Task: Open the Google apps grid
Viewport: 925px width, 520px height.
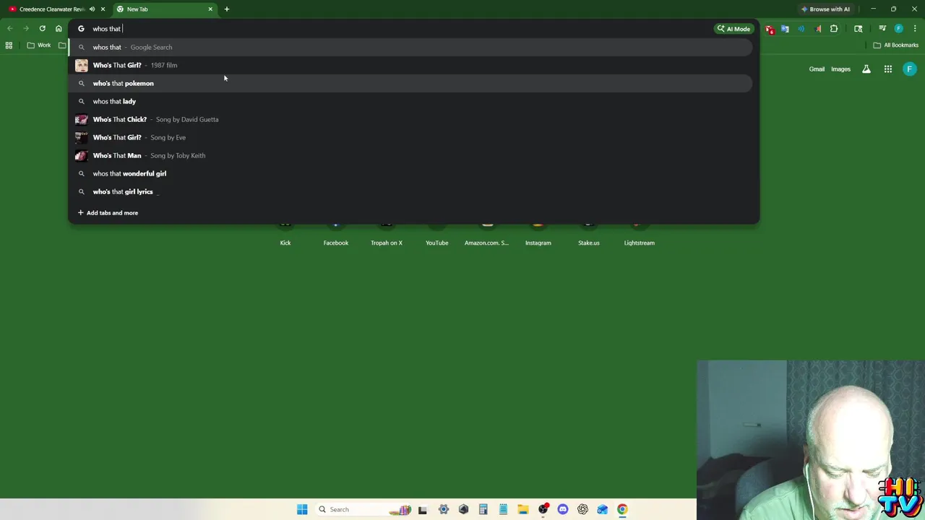Action: (x=888, y=69)
